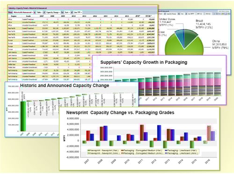Click the '2009' x-axis label in Newsprint chart
This screenshot has width=234, height=174.
pyautogui.click(x=114, y=161)
